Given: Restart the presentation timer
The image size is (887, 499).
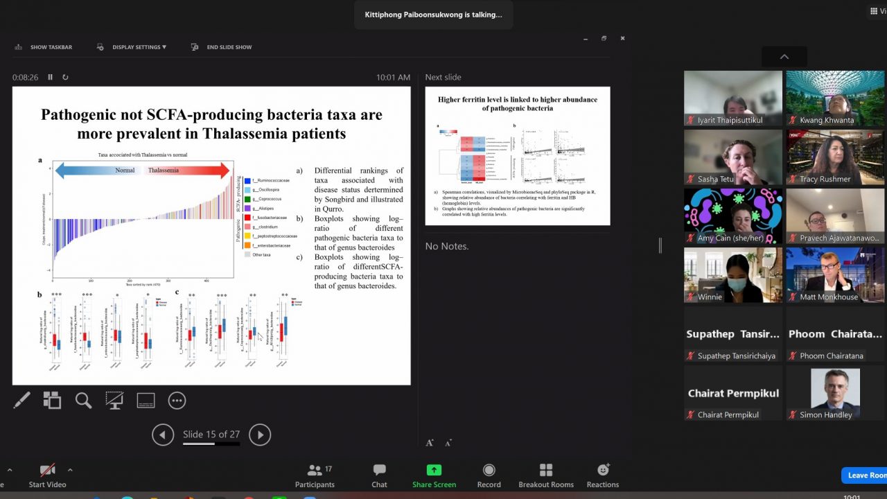Looking at the screenshot, I should [65, 78].
